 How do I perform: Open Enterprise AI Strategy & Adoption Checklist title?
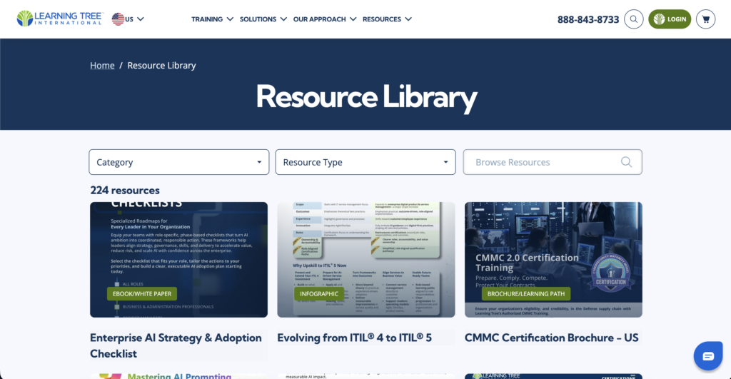176,345
